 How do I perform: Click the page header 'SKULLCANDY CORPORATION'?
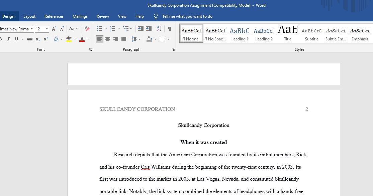pyautogui.click(x=137, y=109)
